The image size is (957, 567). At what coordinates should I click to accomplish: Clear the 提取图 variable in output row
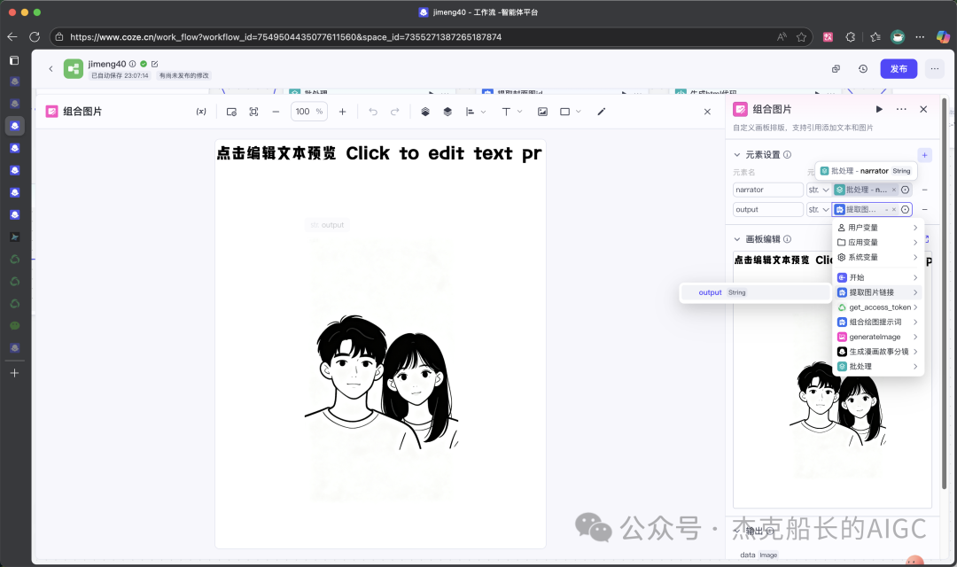click(894, 209)
